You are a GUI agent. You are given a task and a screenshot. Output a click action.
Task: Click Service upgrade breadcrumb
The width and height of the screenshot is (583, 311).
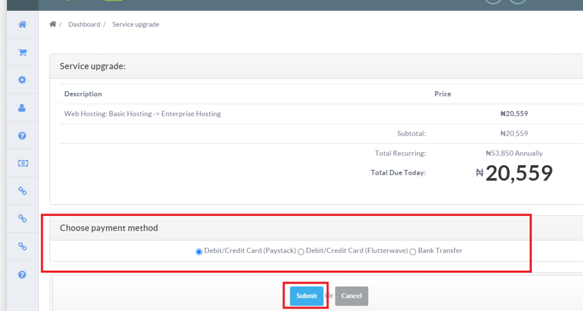tap(136, 24)
